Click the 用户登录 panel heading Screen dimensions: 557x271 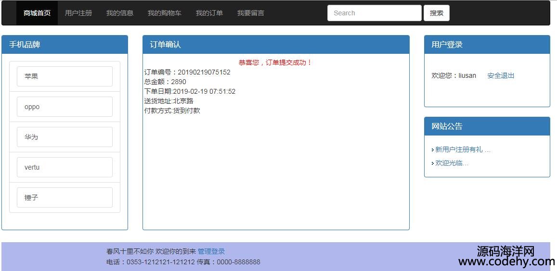click(x=487, y=45)
